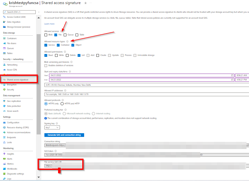
Task: Uncheck the Object resource type
Action: [x=73, y=45]
